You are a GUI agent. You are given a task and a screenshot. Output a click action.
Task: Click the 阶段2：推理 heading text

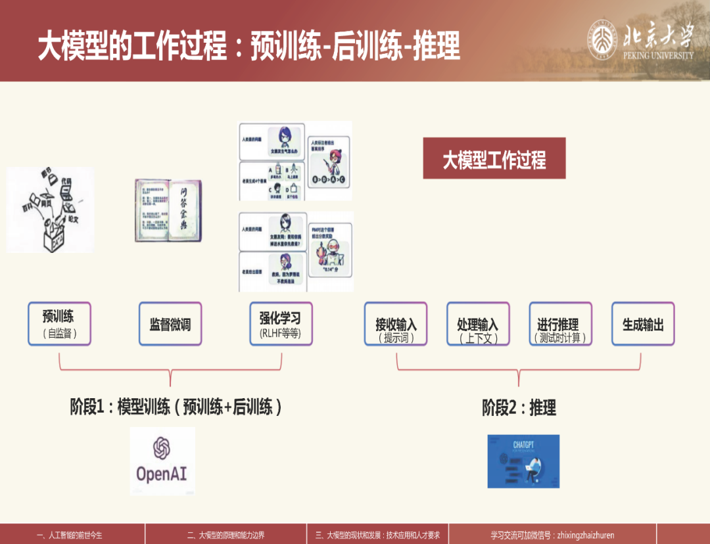tap(519, 408)
